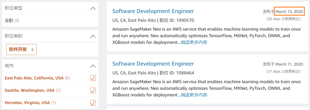Click 阅读更多内容 in the March 13 posting
Image resolution: width=310 pixels, height=110 pixels.
(194, 42)
